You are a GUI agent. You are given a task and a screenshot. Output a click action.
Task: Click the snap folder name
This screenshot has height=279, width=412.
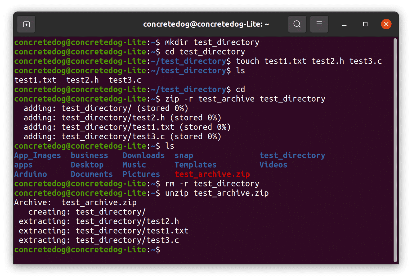pyautogui.click(x=184, y=156)
